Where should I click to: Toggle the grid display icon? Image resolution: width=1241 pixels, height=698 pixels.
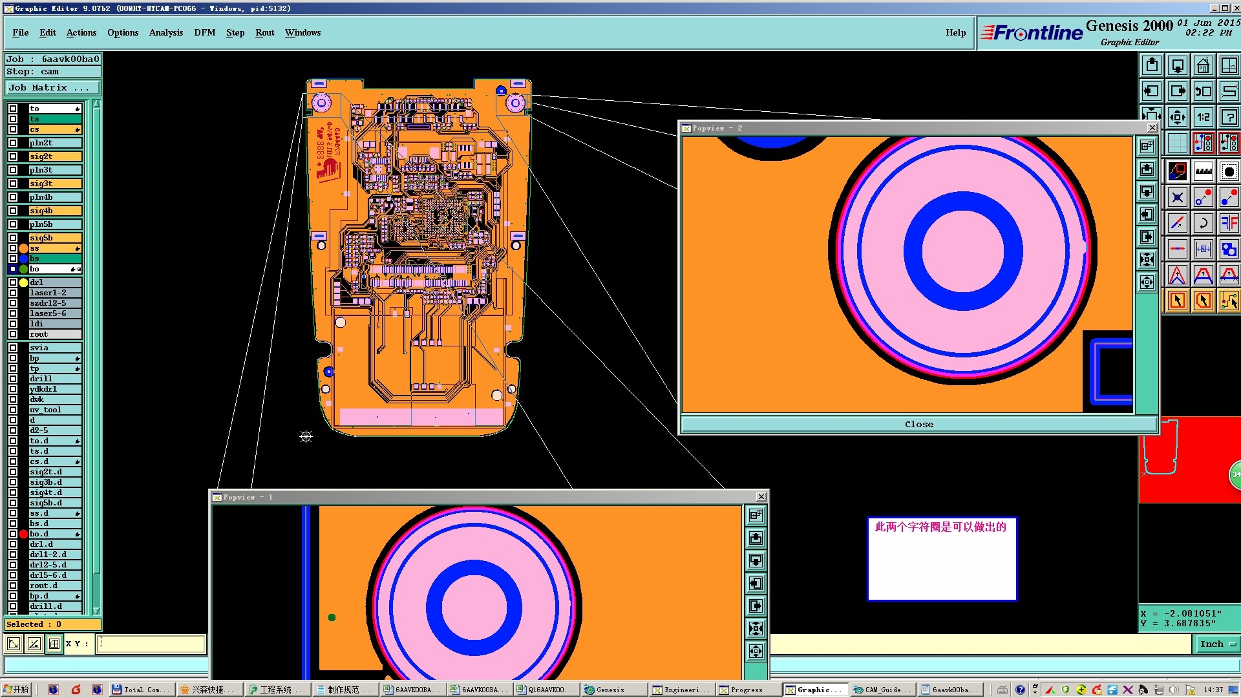[x=1178, y=143]
